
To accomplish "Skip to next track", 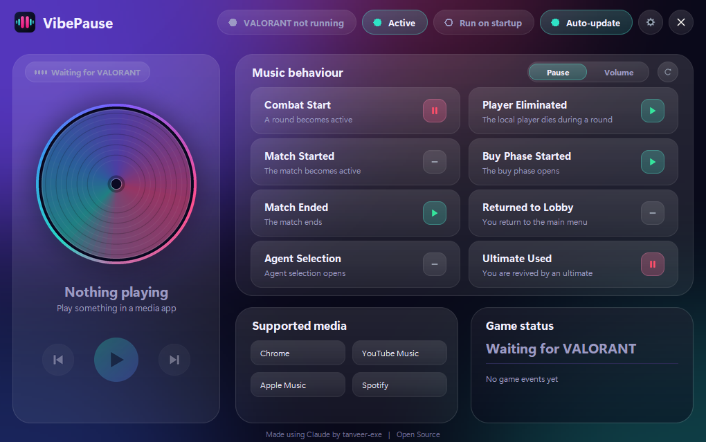I will [174, 360].
